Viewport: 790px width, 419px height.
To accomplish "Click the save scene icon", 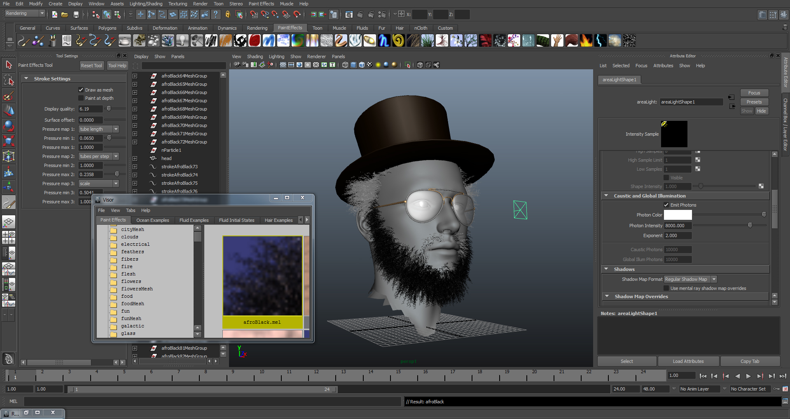I will point(76,14).
